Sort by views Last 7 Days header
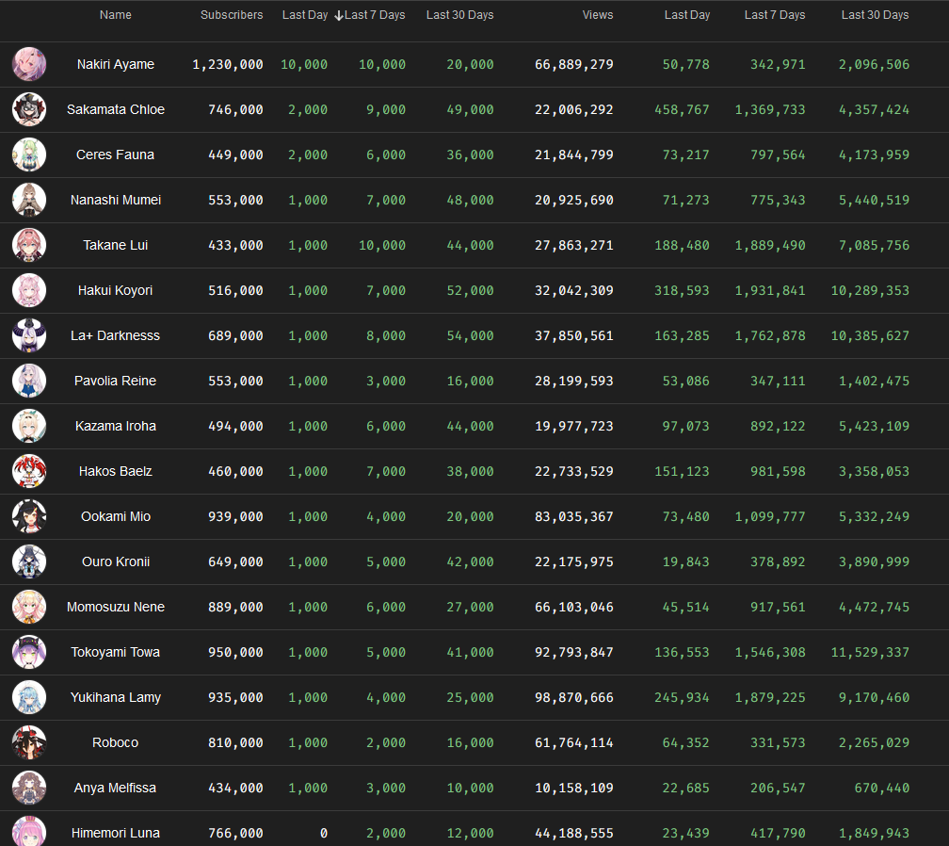The width and height of the screenshot is (949, 846). pyautogui.click(x=775, y=14)
